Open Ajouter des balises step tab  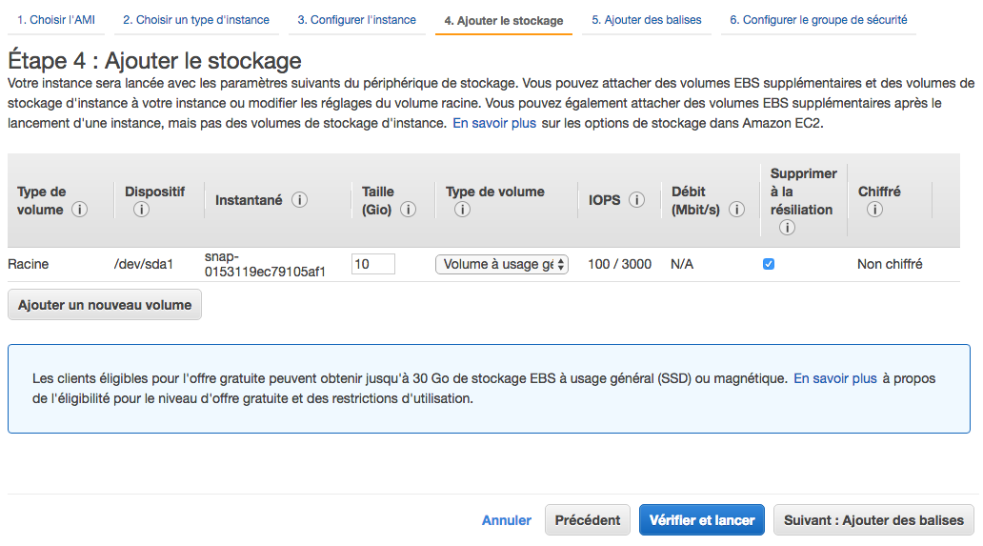coord(647,20)
